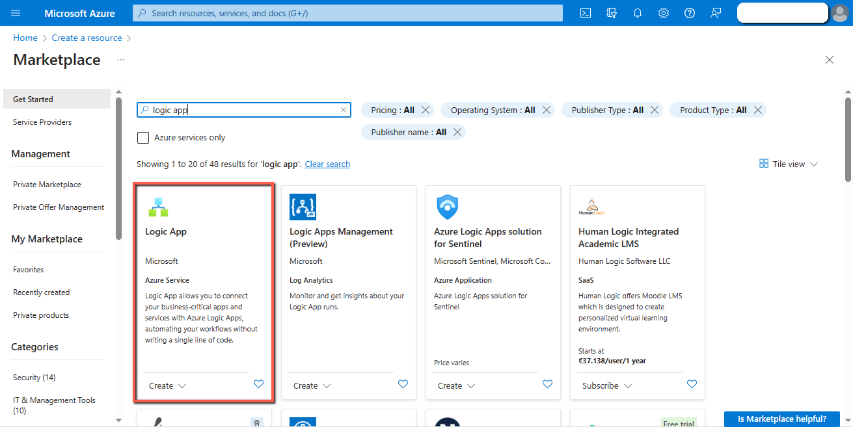Favorite the Logic App tile with the heart
Image resolution: width=853 pixels, height=427 pixels.
[258, 384]
